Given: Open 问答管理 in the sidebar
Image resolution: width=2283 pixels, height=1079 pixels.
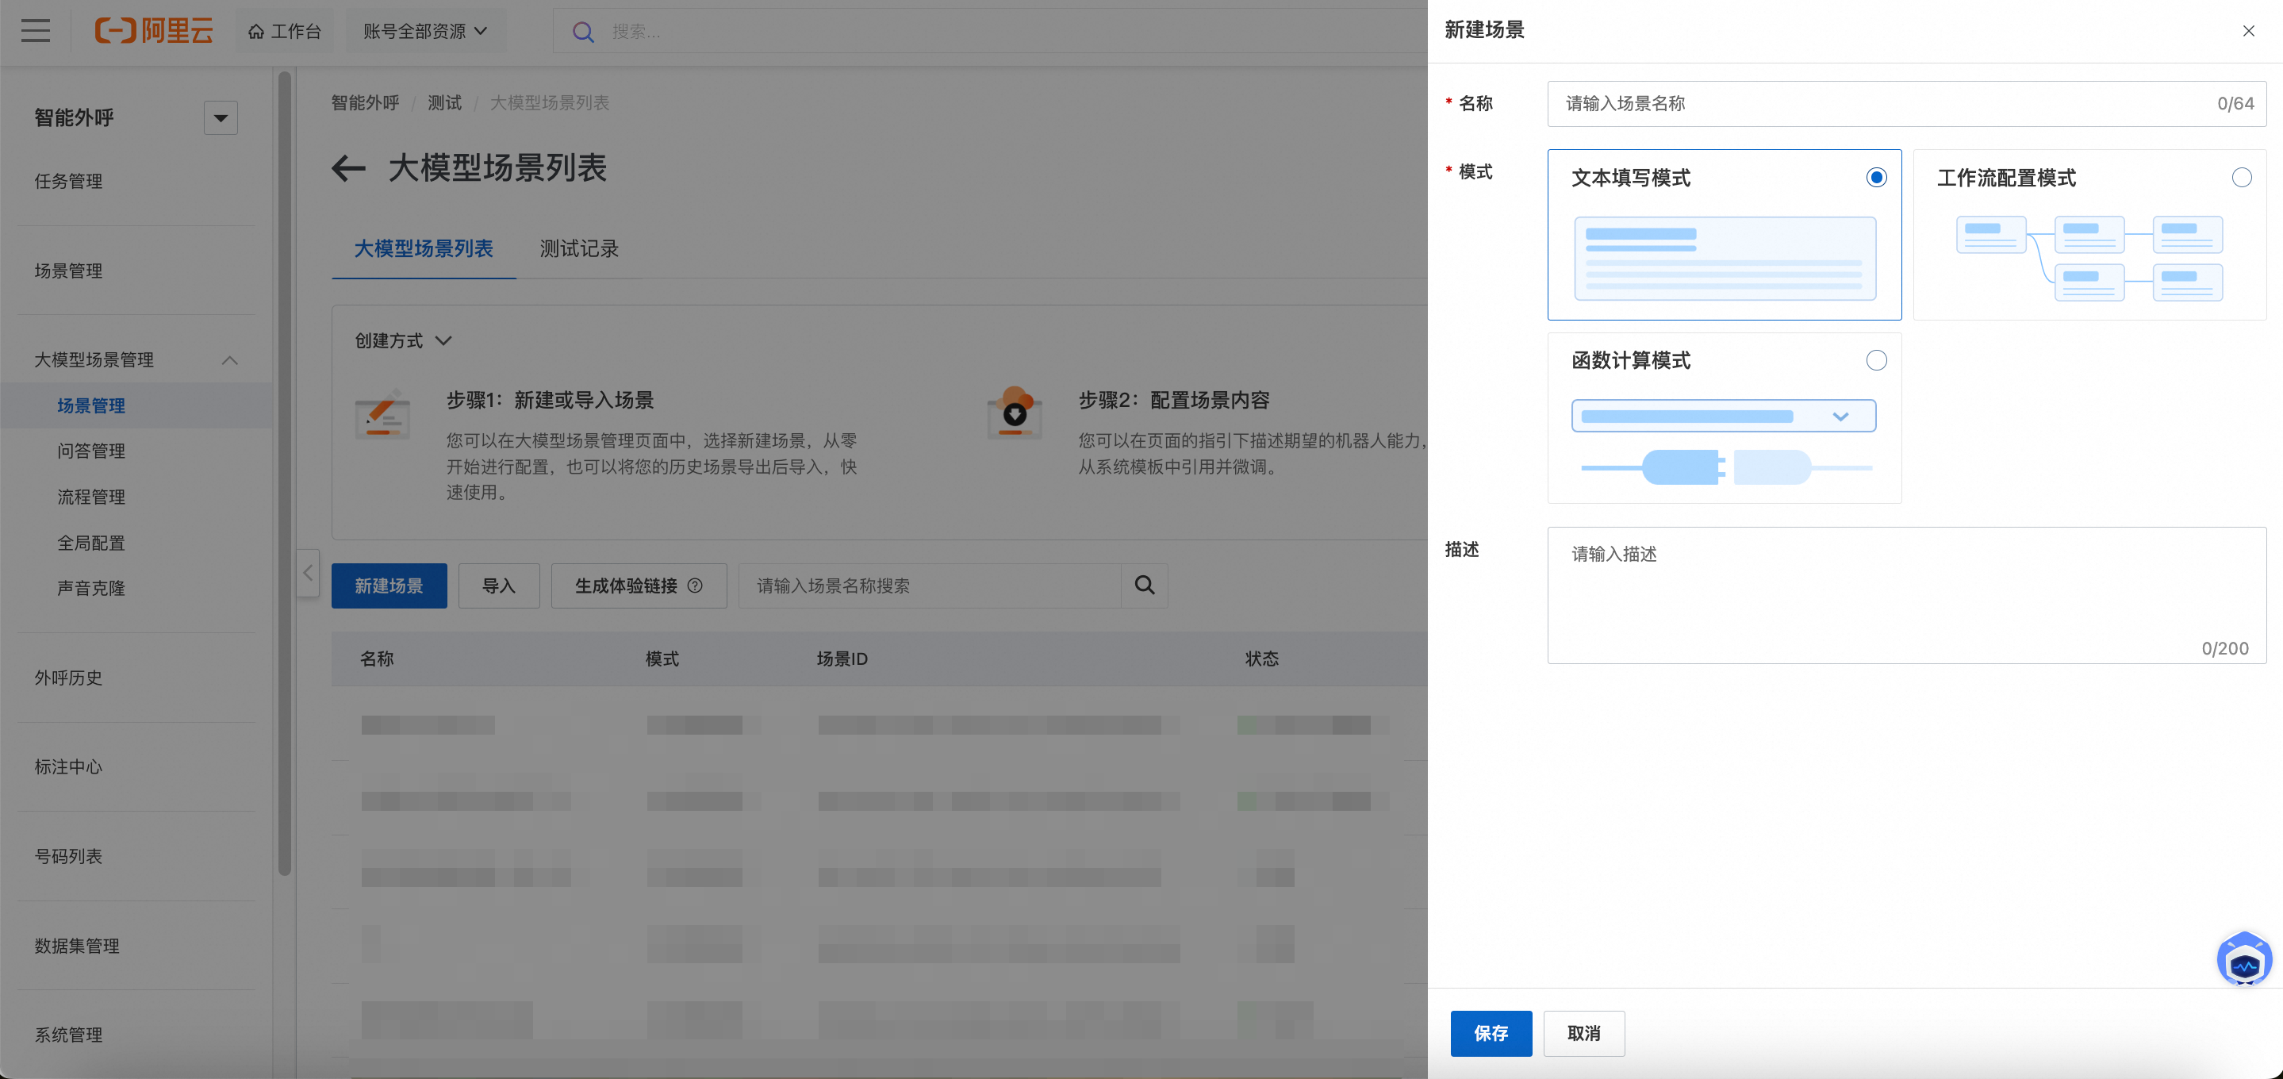Looking at the screenshot, I should pos(91,451).
